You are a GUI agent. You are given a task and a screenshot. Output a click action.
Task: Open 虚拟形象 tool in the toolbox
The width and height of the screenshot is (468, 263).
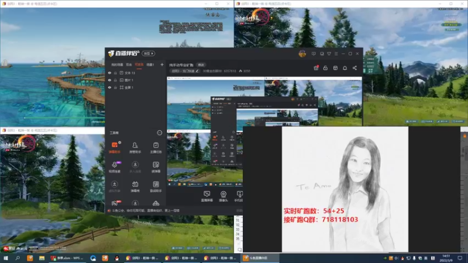point(114,186)
